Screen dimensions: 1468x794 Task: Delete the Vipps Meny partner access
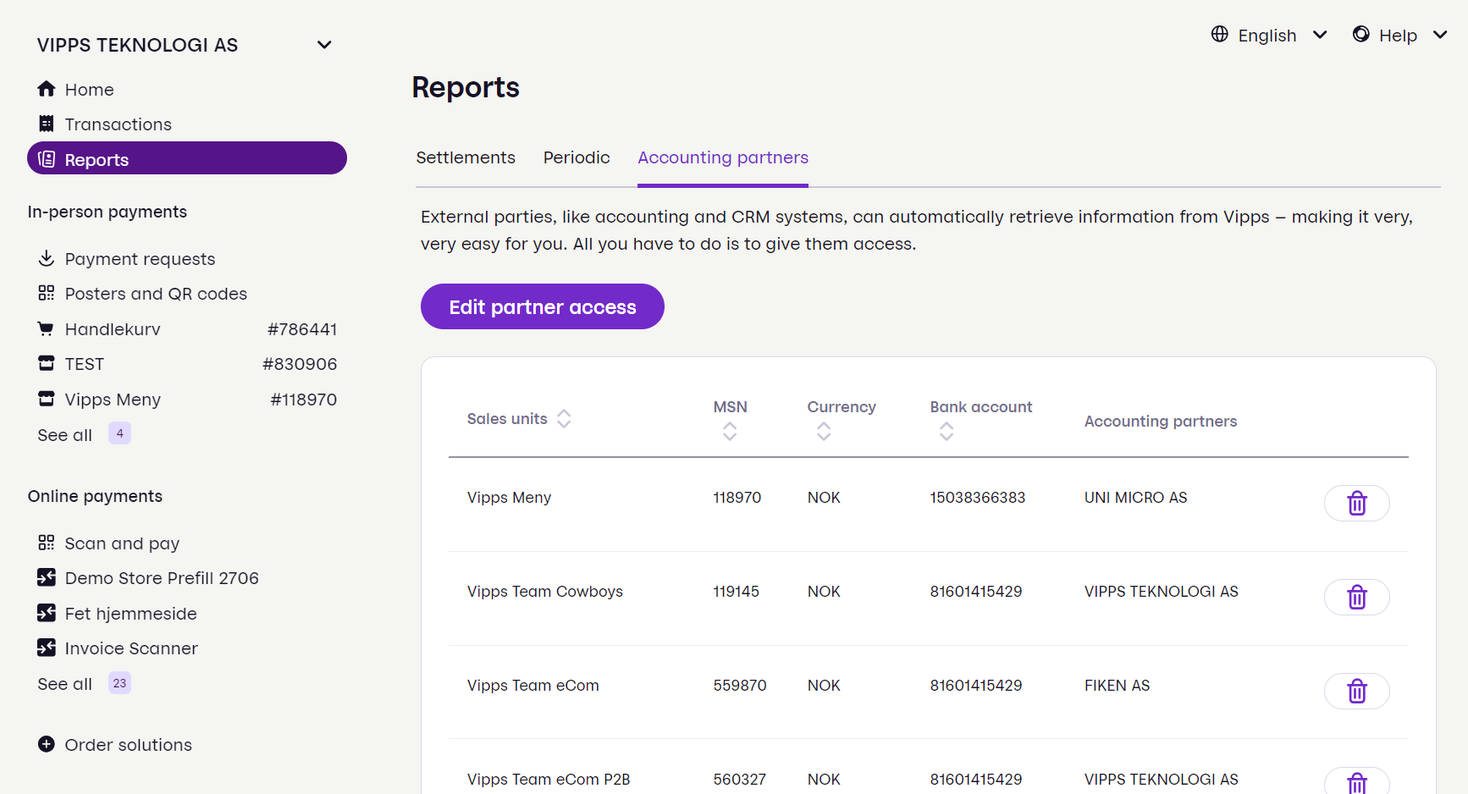click(x=1357, y=503)
